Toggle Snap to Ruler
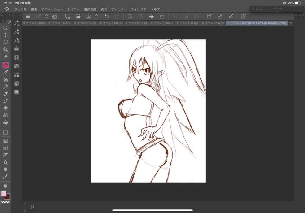 tap(209, 16)
